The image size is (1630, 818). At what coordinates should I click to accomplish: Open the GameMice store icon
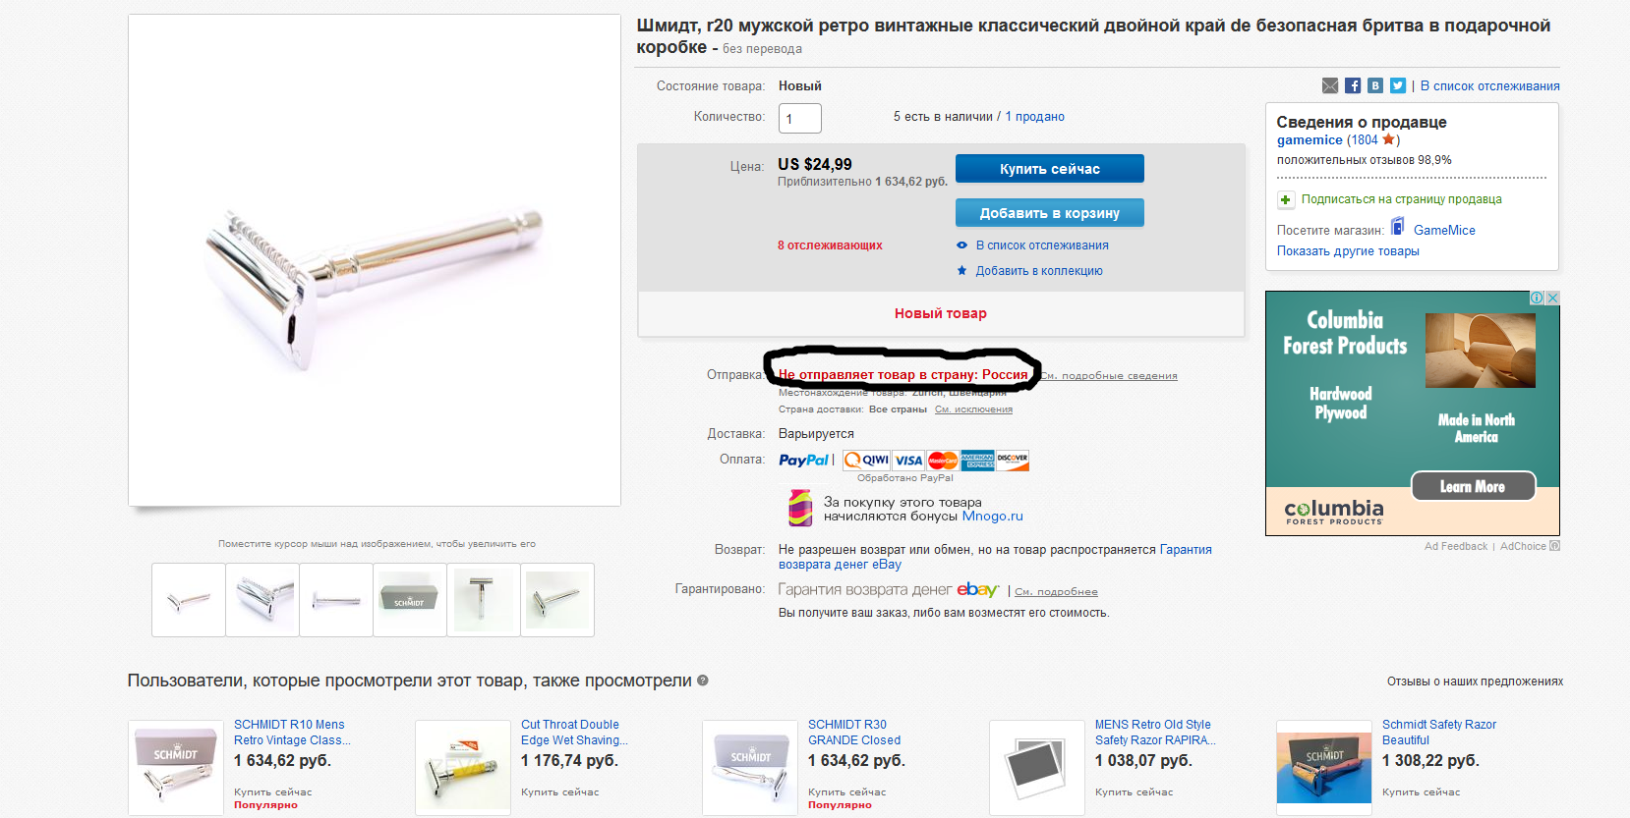point(1397,227)
